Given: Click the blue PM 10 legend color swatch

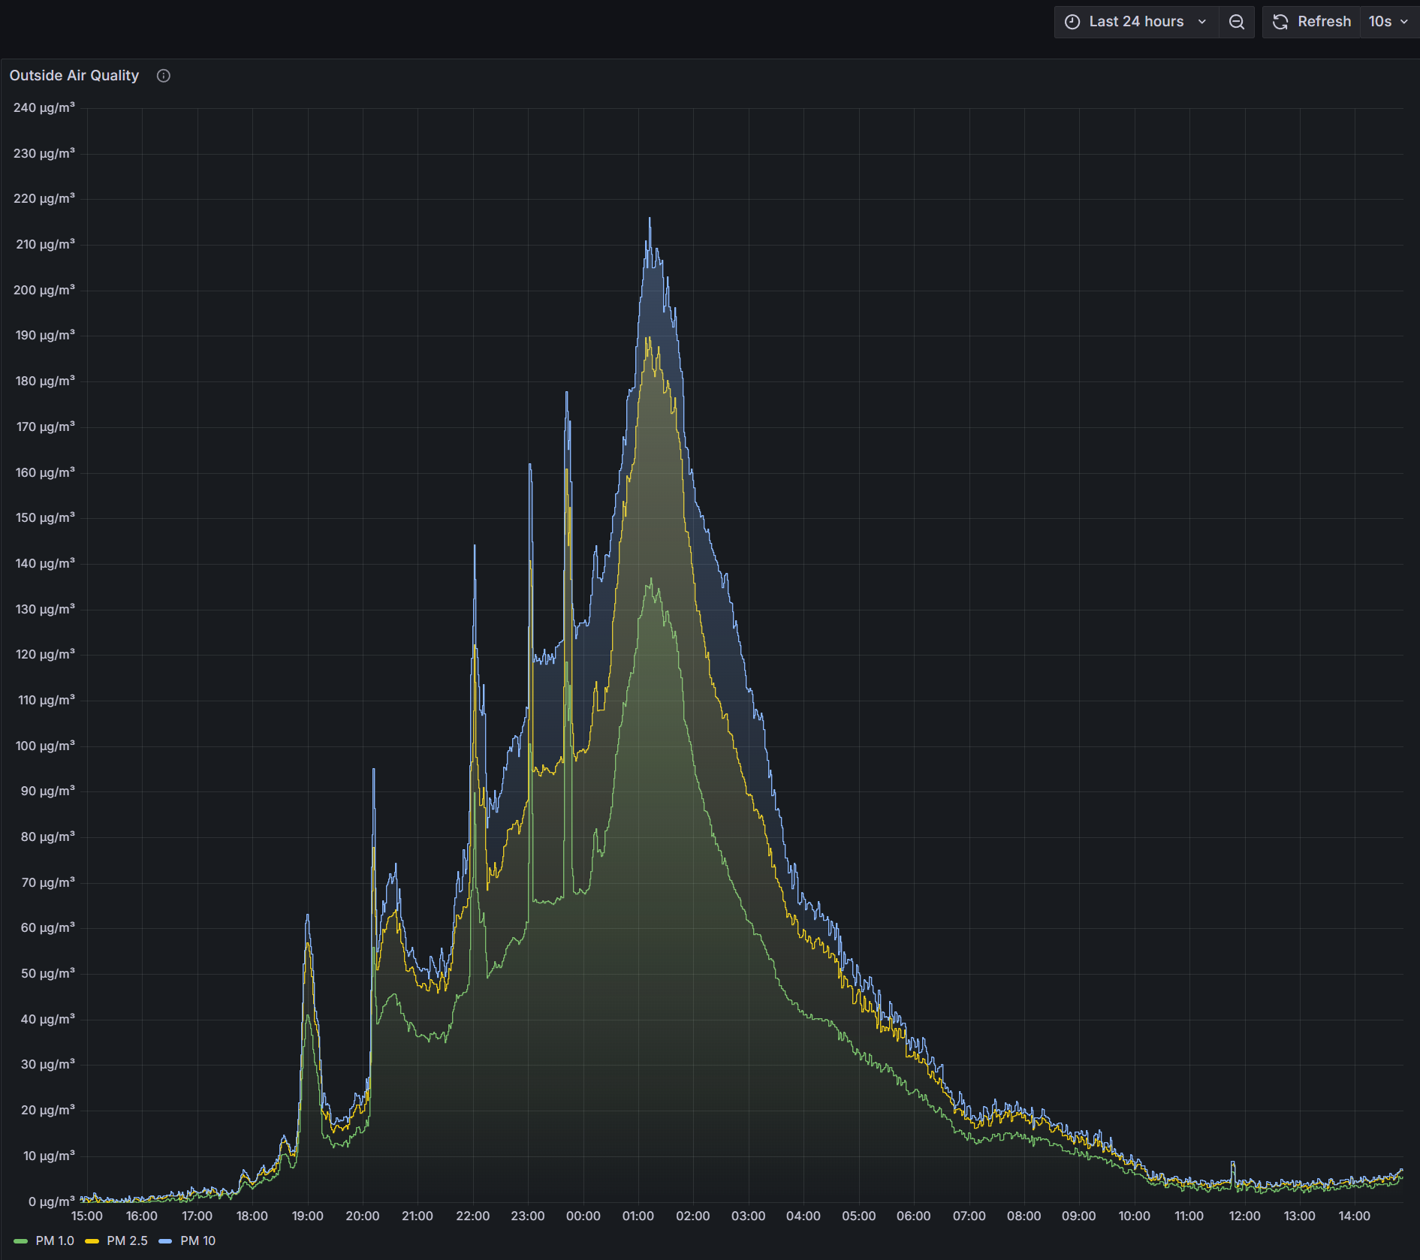Looking at the screenshot, I should point(166,1241).
